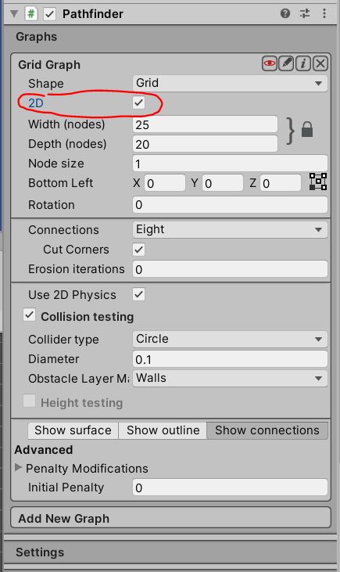The image size is (340, 572).
Task: Open the Connections dropdown showing Eight
Action: [x=230, y=229]
